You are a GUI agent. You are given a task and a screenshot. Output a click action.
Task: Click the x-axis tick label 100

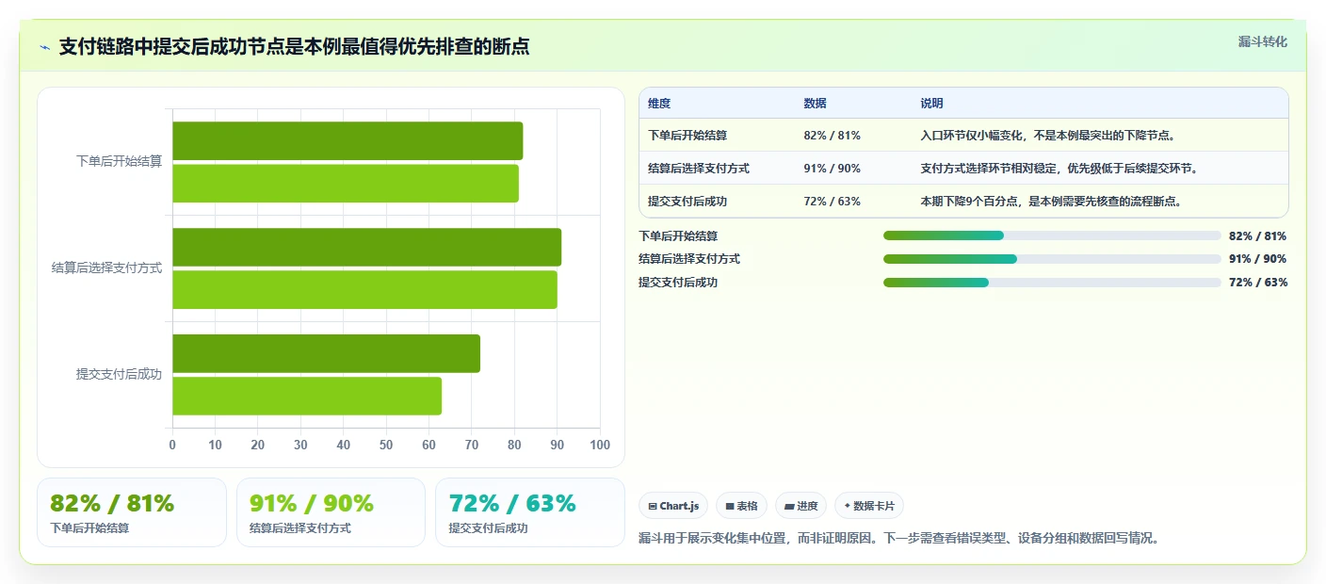(x=599, y=445)
